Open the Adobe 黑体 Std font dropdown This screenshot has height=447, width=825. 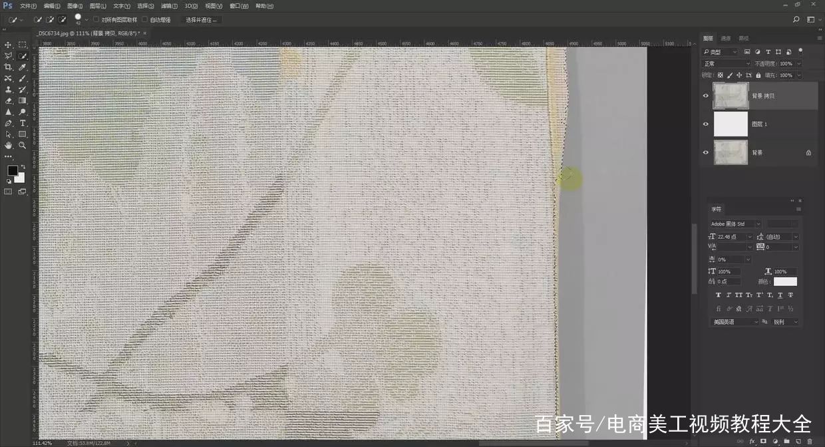coord(735,224)
